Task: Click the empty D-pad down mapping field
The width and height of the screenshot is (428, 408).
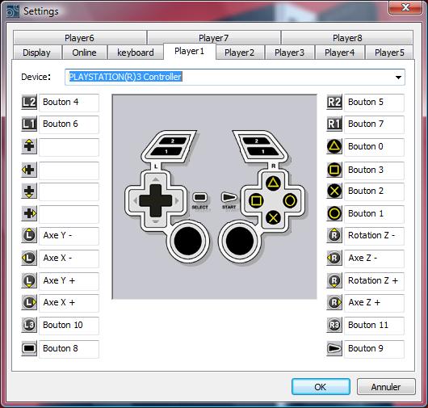Action: click(x=69, y=191)
